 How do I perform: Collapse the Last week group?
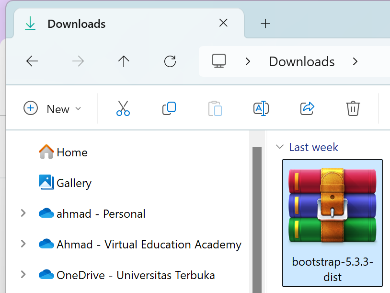(280, 147)
